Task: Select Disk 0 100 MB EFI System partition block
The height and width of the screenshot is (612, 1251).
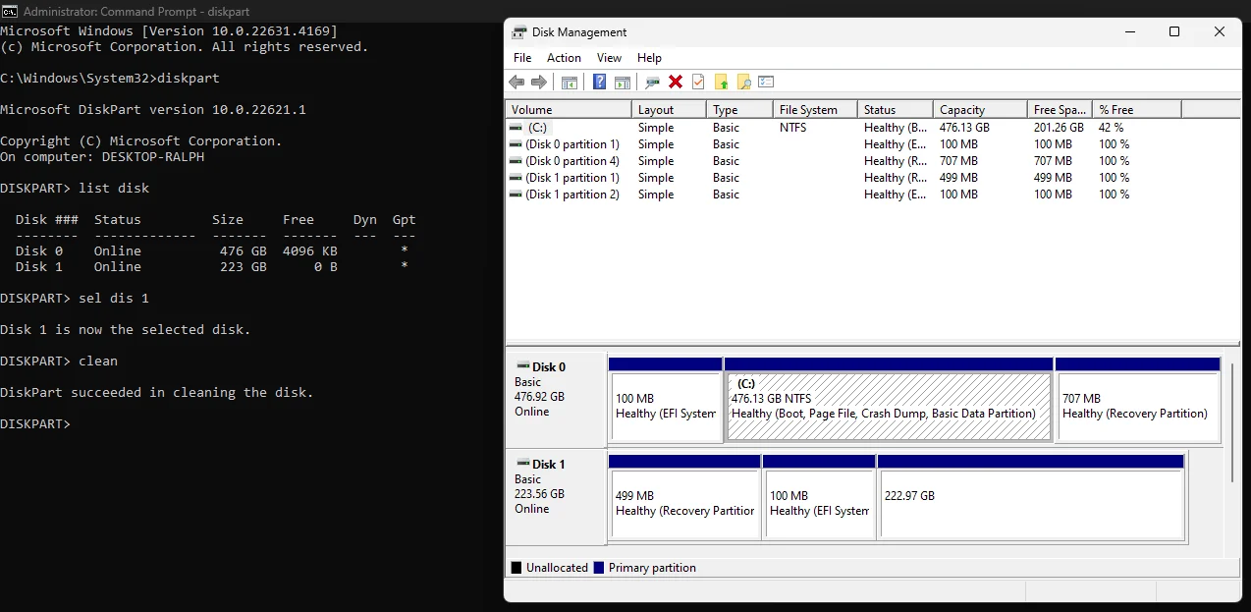Action: click(665, 400)
